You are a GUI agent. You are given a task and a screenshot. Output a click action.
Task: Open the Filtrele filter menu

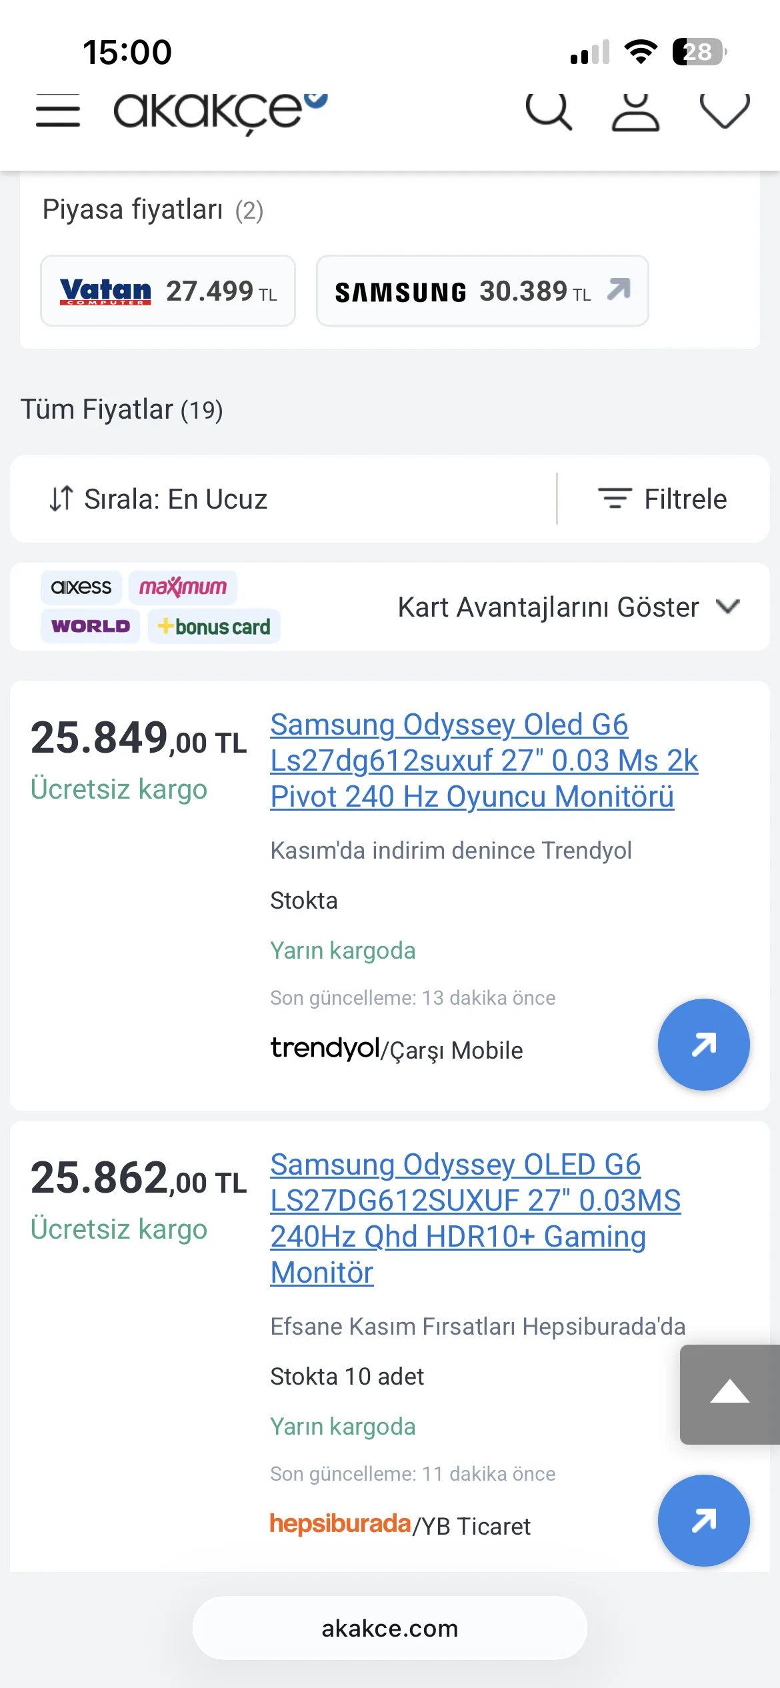663,499
